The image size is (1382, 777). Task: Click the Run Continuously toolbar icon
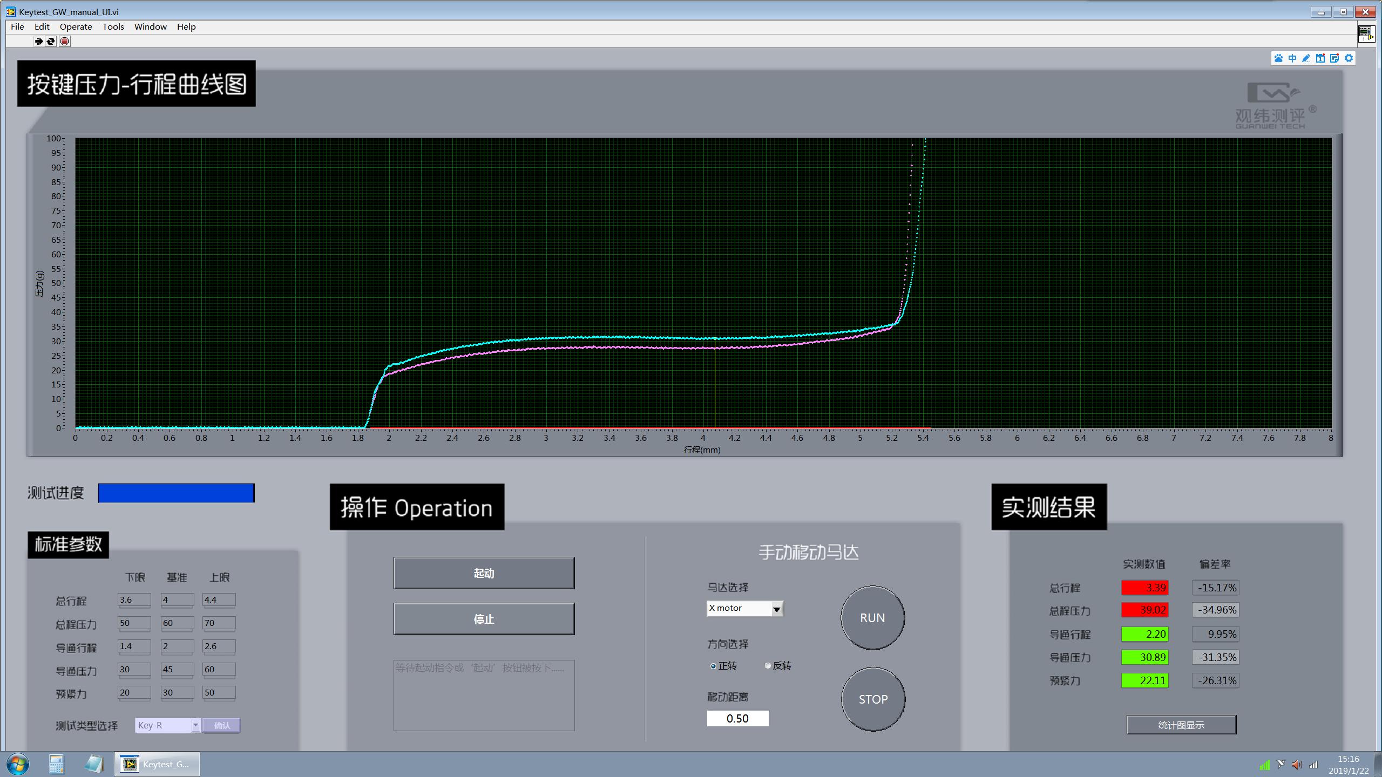[51, 41]
